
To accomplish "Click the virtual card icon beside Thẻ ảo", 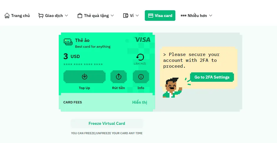I will (x=68, y=42).
